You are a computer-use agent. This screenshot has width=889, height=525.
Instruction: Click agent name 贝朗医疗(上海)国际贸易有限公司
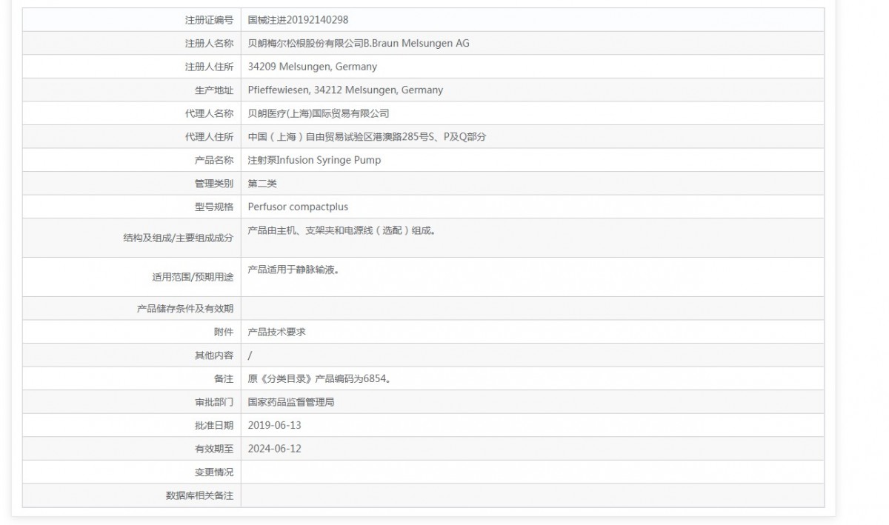(x=319, y=113)
